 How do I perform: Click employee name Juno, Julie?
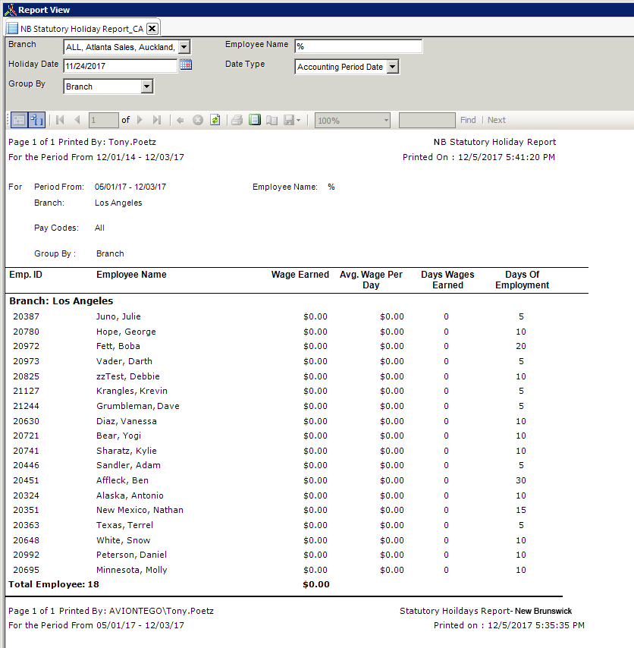pos(118,316)
